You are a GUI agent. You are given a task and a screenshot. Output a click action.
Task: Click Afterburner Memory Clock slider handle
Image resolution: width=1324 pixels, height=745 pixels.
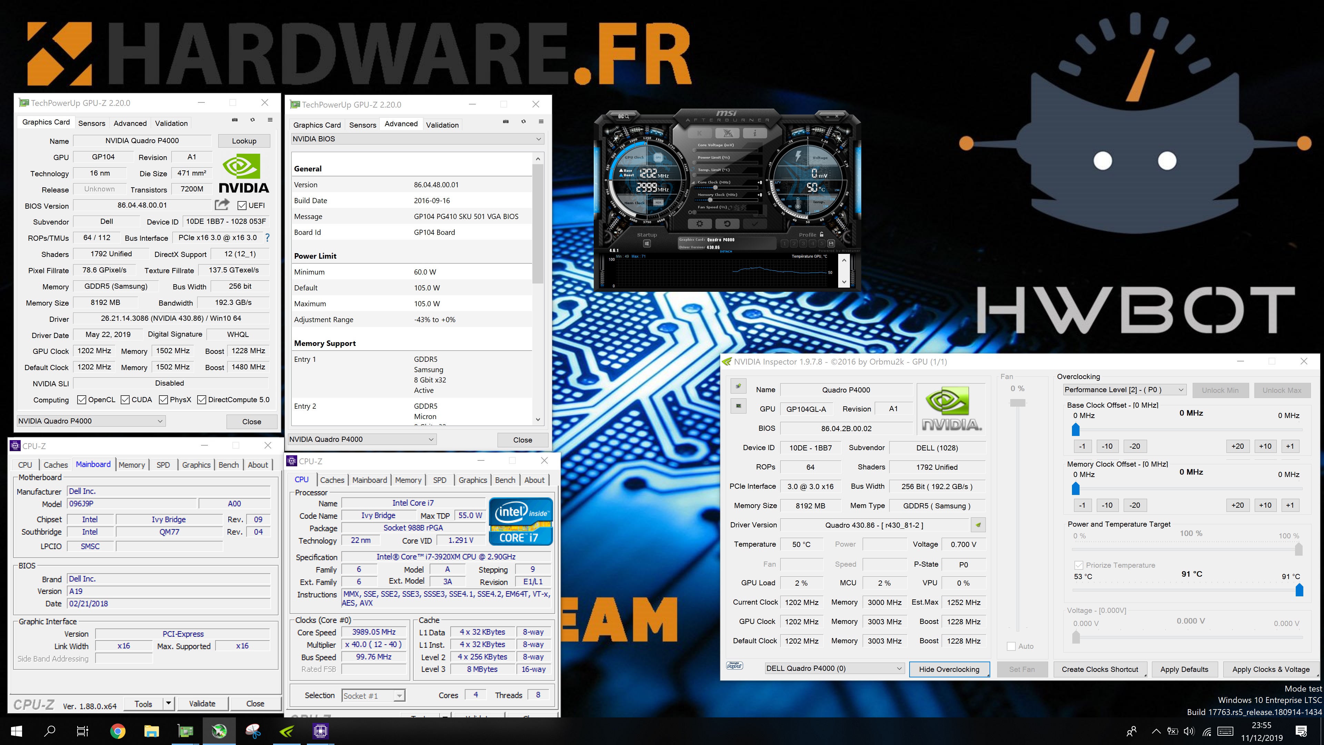pos(710,200)
